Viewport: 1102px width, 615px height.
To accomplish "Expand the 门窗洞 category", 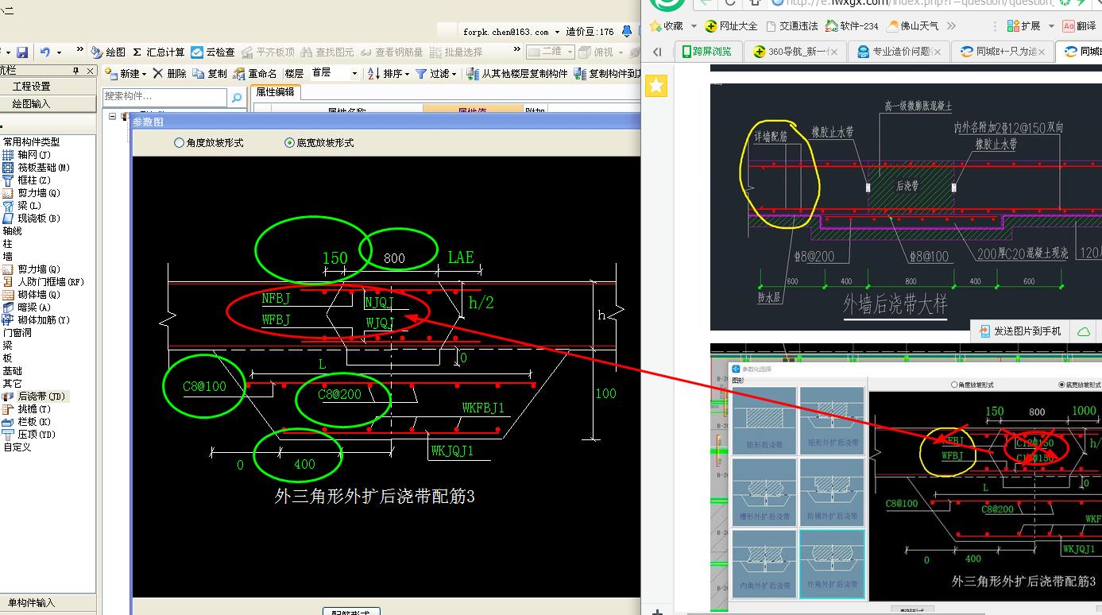I will [x=17, y=333].
